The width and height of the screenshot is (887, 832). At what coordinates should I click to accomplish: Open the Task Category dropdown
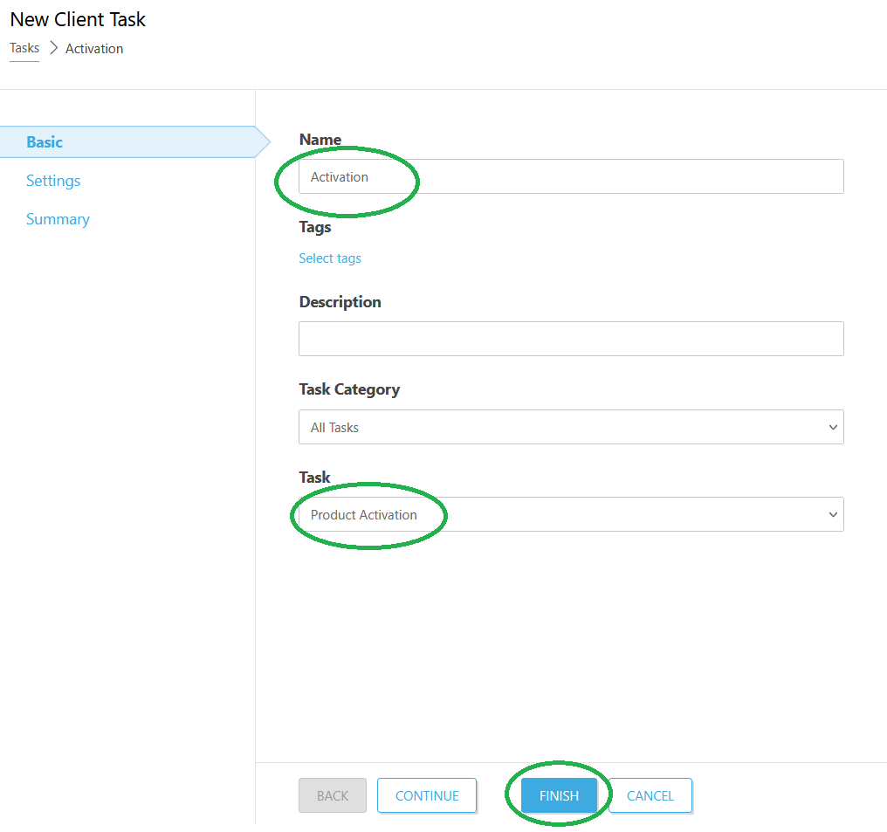(x=571, y=427)
